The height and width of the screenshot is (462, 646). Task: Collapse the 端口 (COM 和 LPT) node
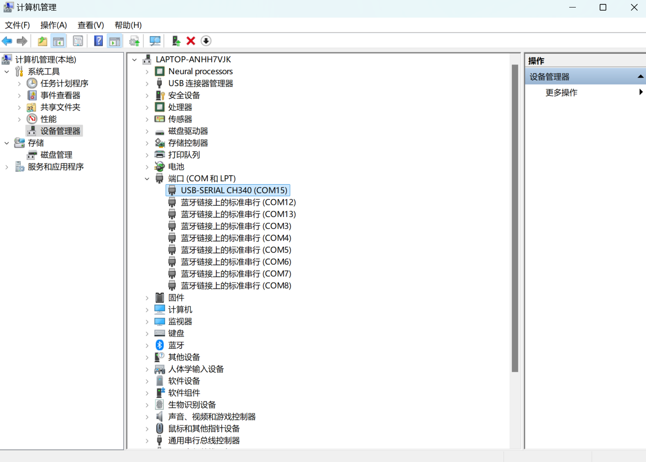[147, 179]
